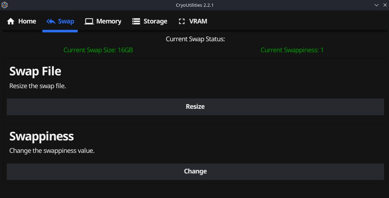Click the house icon for Home
Screen dimensions: 389x198
[x=11, y=21]
